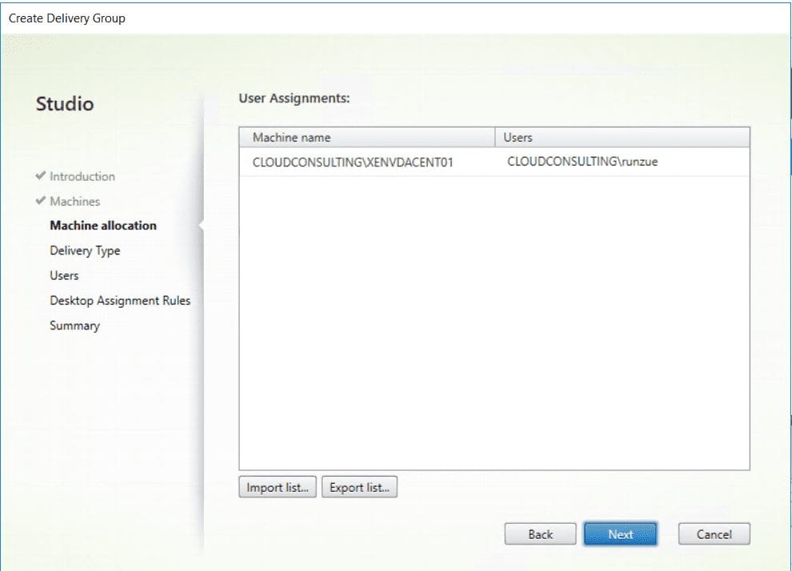Click the Cancel button
This screenshot has width=792, height=571.
pos(714,533)
